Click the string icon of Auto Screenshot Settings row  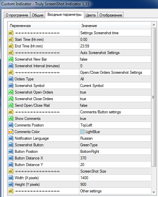tap(10, 53)
